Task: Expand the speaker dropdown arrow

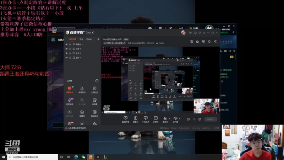Action: (x=180, y=119)
